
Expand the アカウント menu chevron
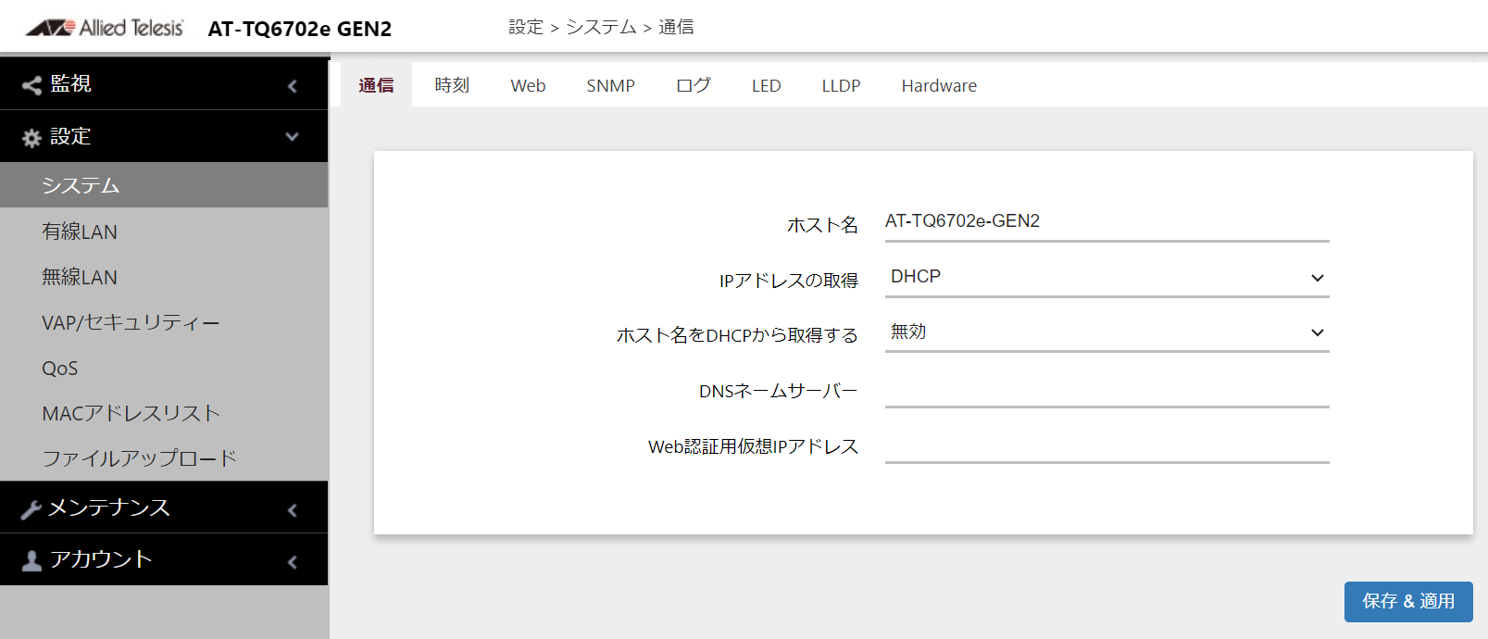(x=293, y=562)
